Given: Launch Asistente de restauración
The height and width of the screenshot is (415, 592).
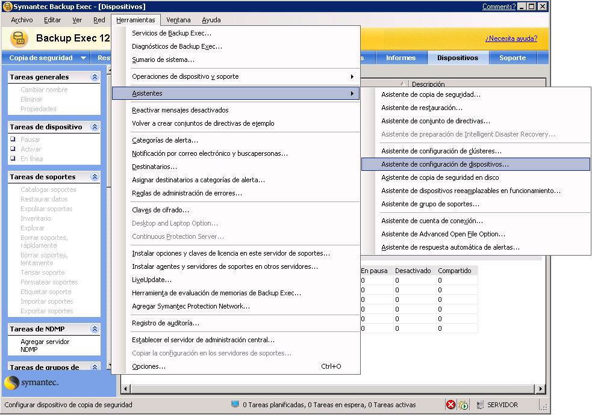Looking at the screenshot, I should [476, 108].
